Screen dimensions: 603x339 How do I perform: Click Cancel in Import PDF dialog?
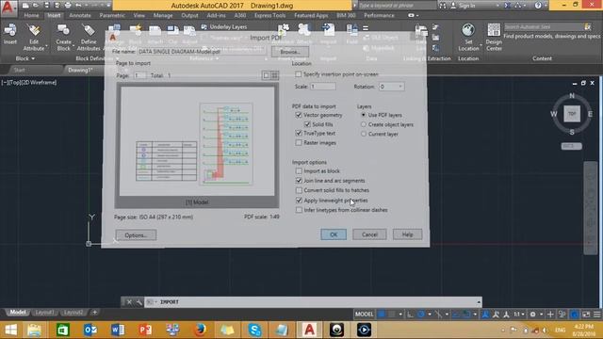[x=369, y=234]
